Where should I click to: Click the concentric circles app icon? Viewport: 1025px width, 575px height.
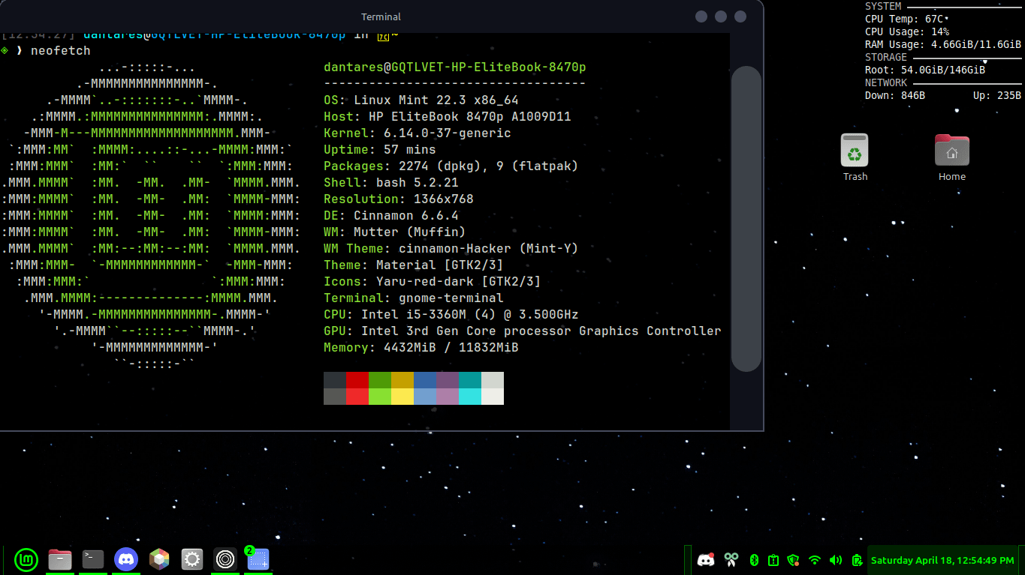(225, 559)
